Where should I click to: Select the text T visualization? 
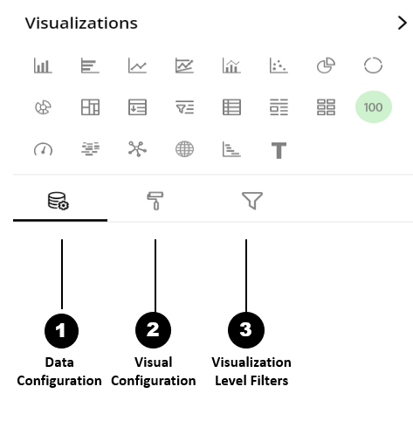[279, 150]
